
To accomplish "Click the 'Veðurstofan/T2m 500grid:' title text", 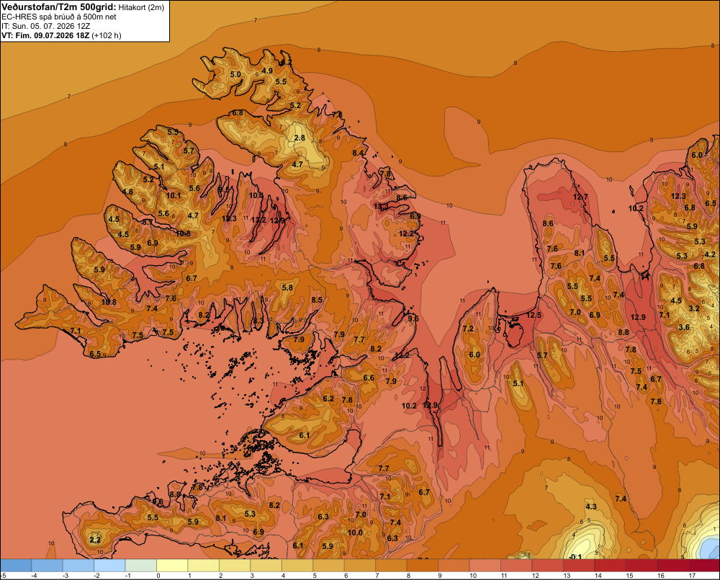I will coord(59,7).
